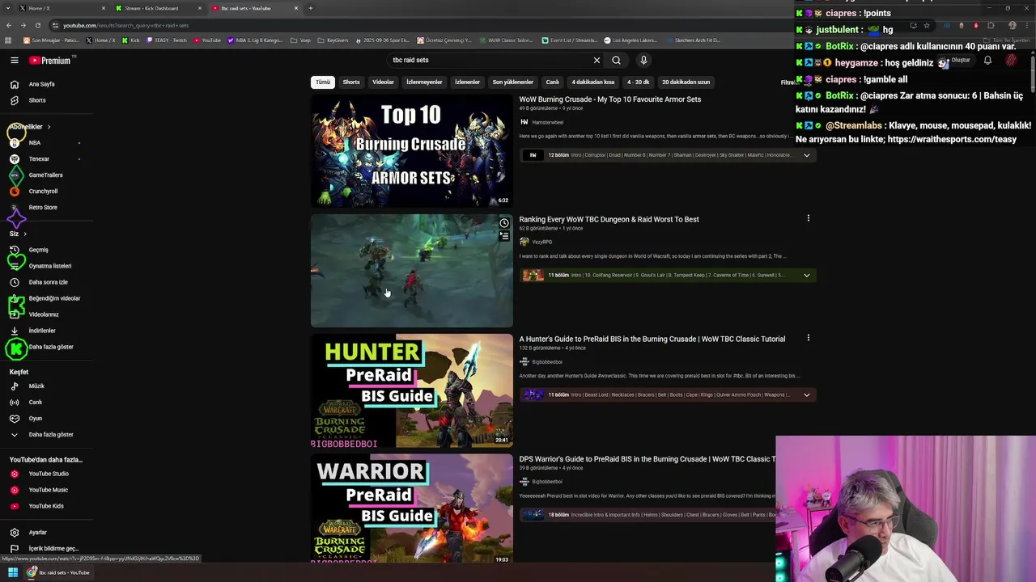Reload the page with the refresh button
The image size is (1036, 582).
(40, 25)
